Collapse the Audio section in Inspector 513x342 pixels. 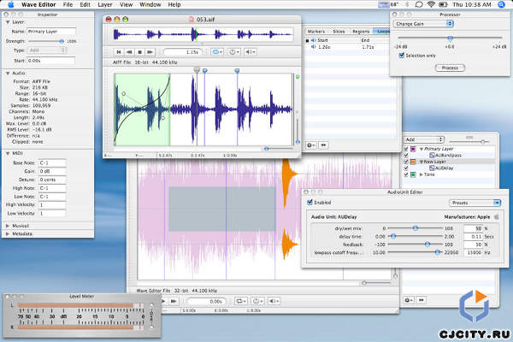click(x=8, y=74)
